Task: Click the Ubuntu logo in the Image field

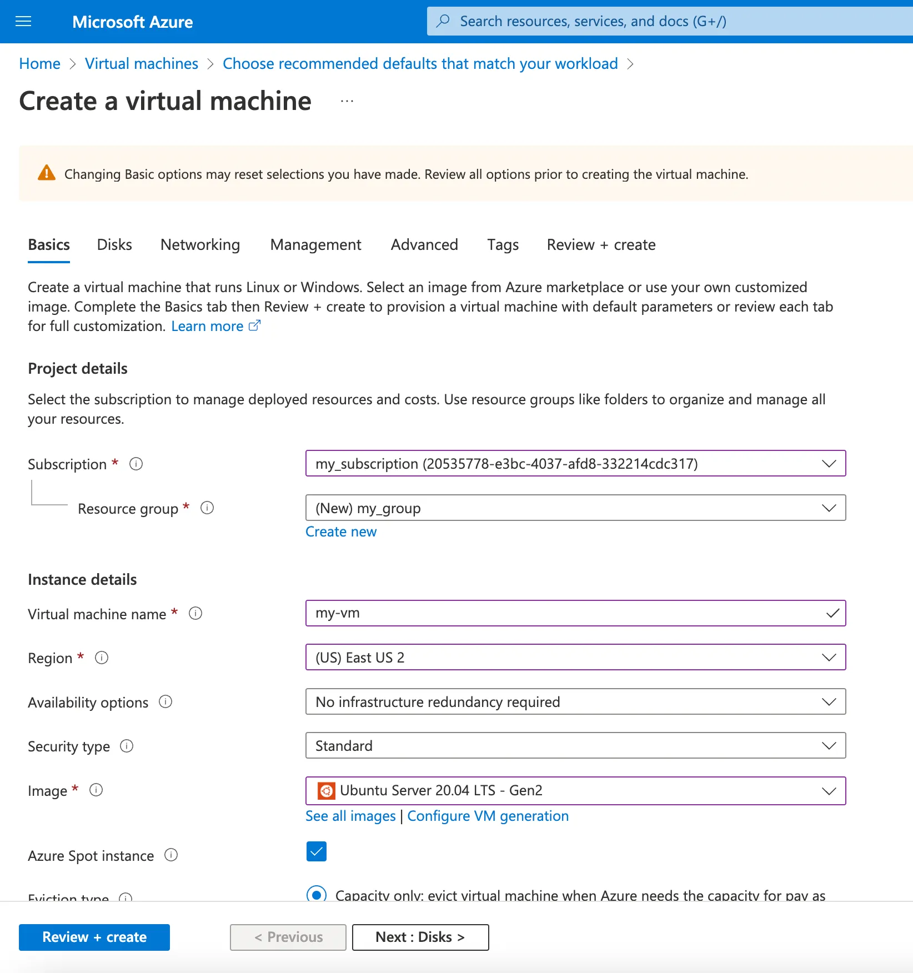Action: tap(326, 790)
